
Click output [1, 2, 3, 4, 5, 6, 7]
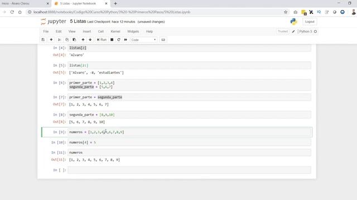tap(89, 104)
